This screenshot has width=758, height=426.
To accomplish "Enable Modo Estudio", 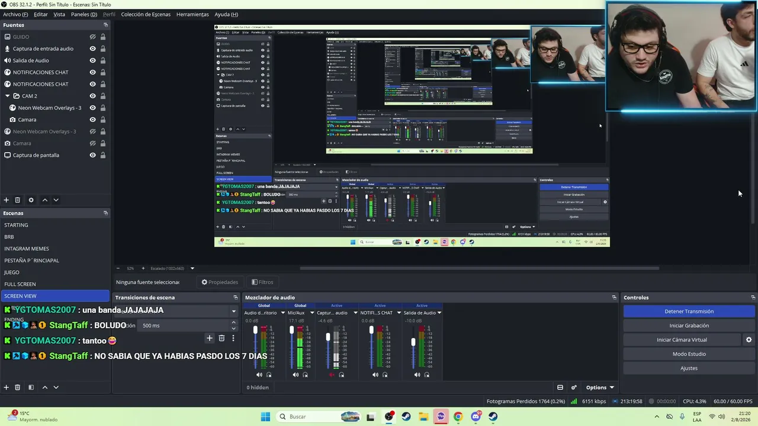I will point(689,354).
